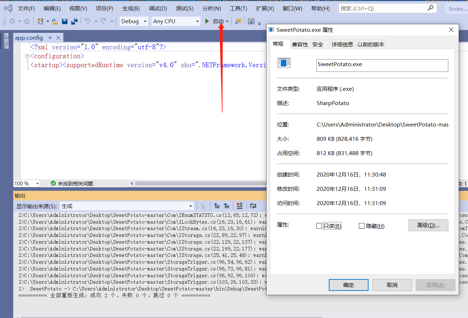Clear all text in the Output panel

[239, 206]
